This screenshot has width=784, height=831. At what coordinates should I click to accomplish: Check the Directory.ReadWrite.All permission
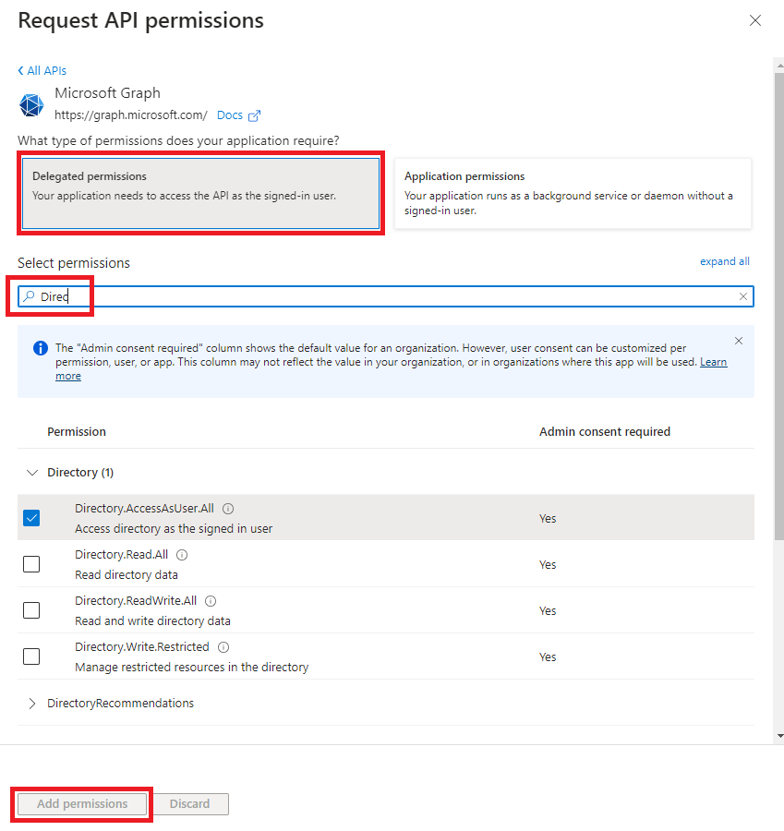(x=31, y=610)
